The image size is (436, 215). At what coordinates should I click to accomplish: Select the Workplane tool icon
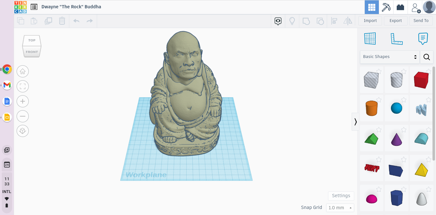click(370, 39)
